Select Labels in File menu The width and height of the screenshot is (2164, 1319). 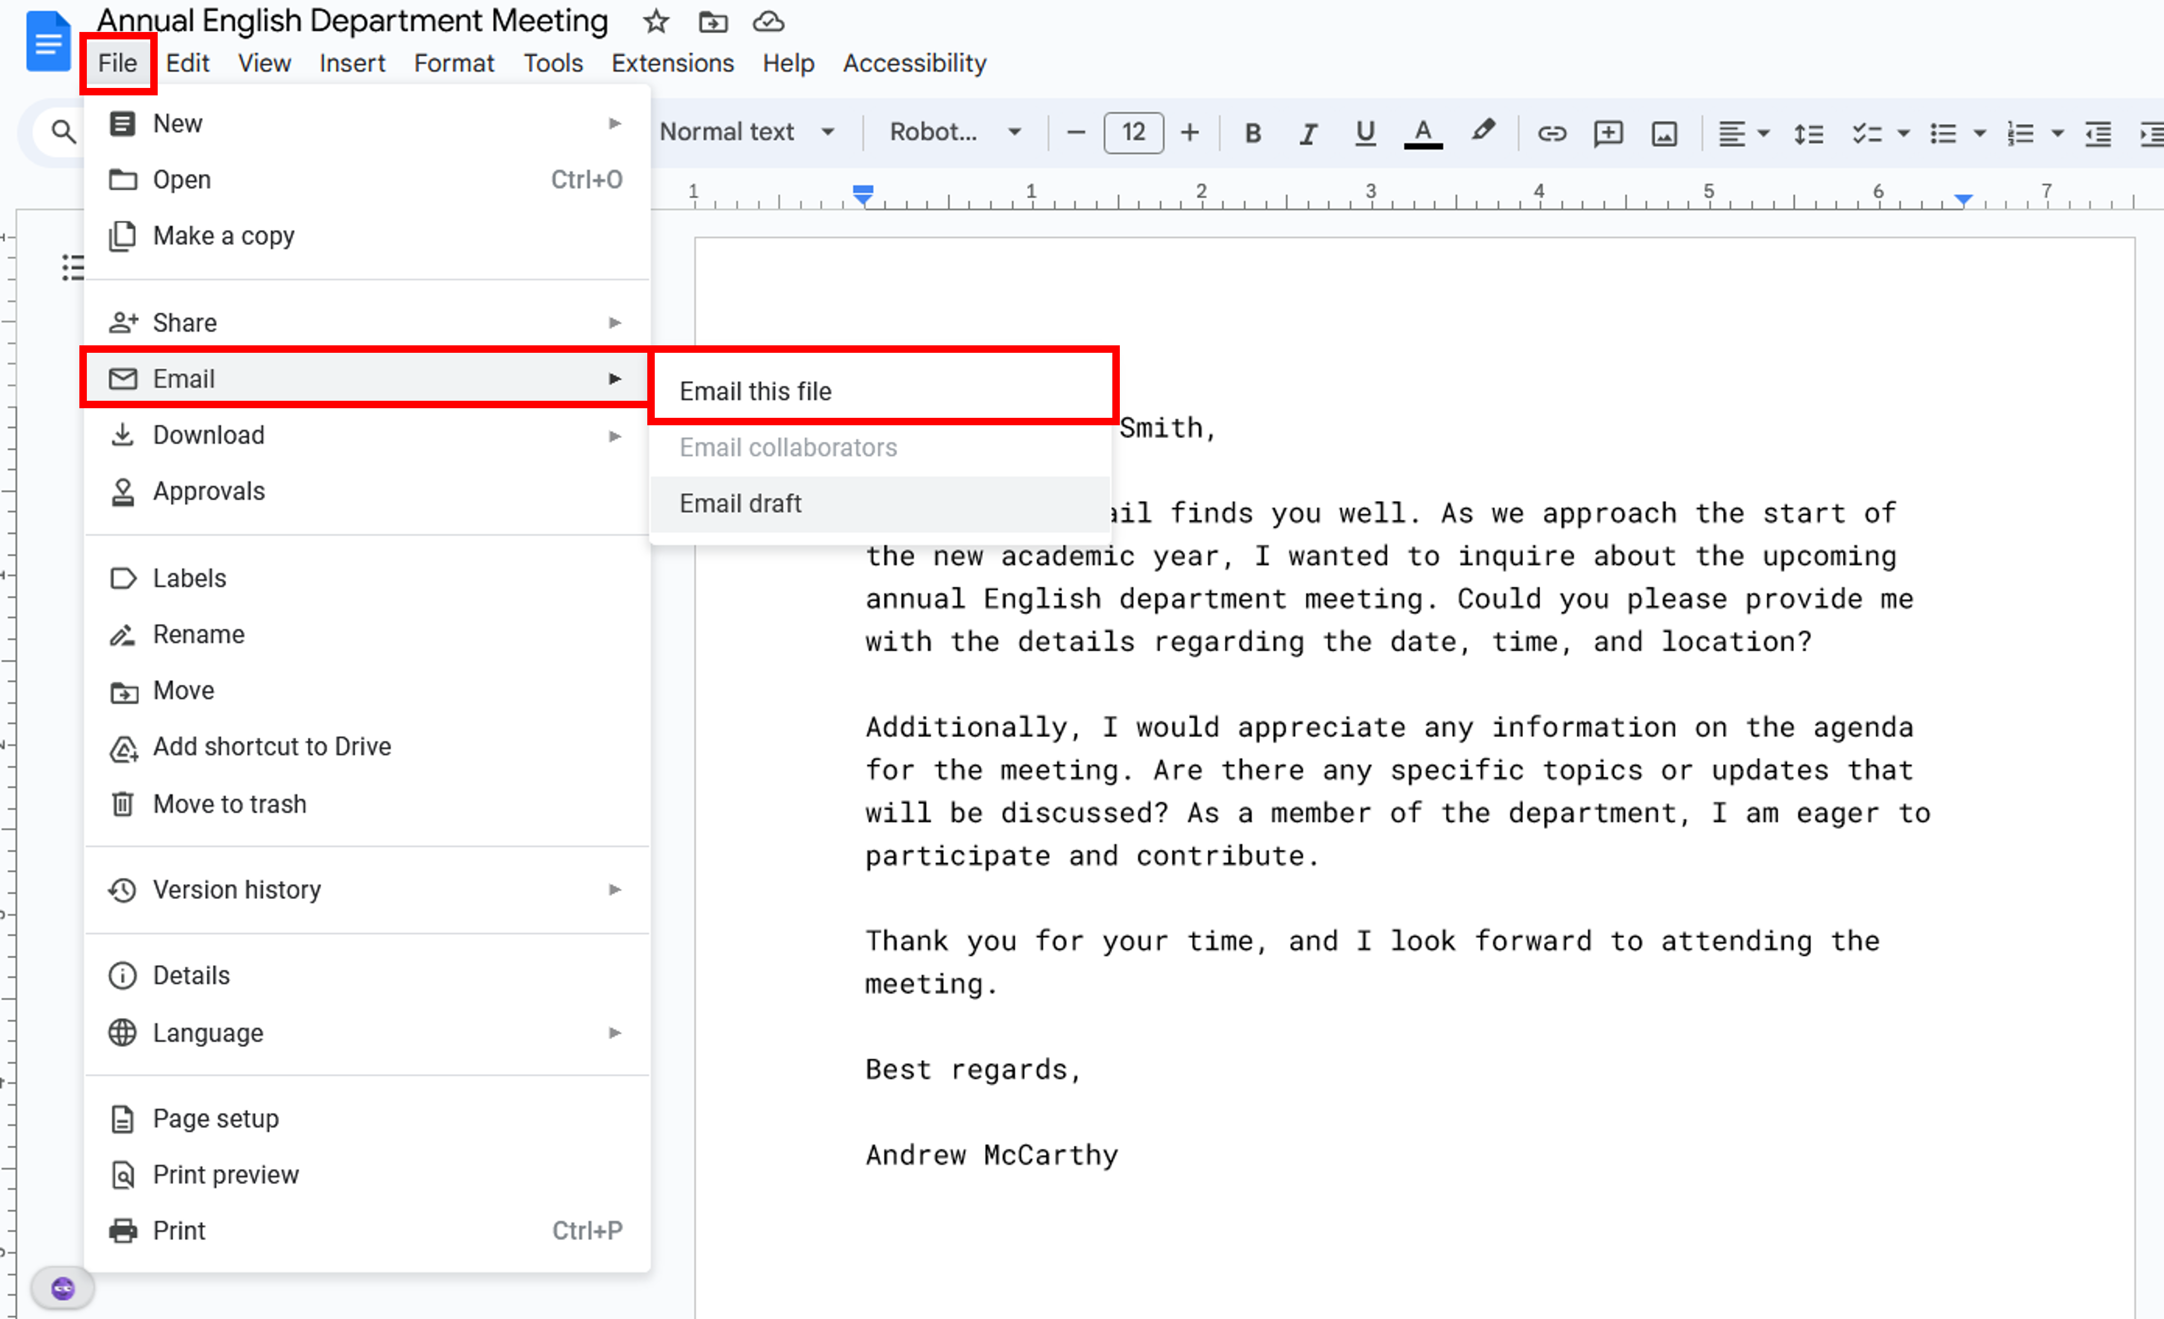click(x=366, y=578)
